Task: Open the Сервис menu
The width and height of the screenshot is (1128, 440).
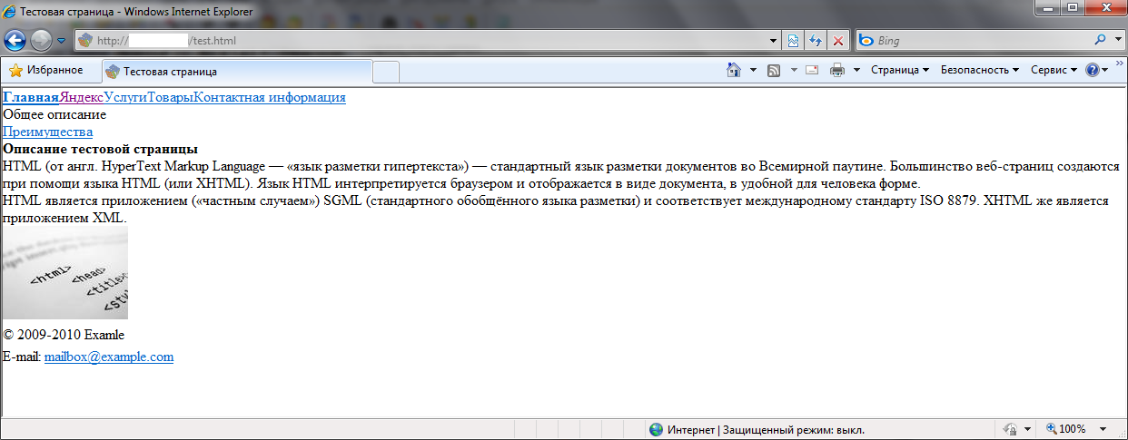Action: [1054, 70]
